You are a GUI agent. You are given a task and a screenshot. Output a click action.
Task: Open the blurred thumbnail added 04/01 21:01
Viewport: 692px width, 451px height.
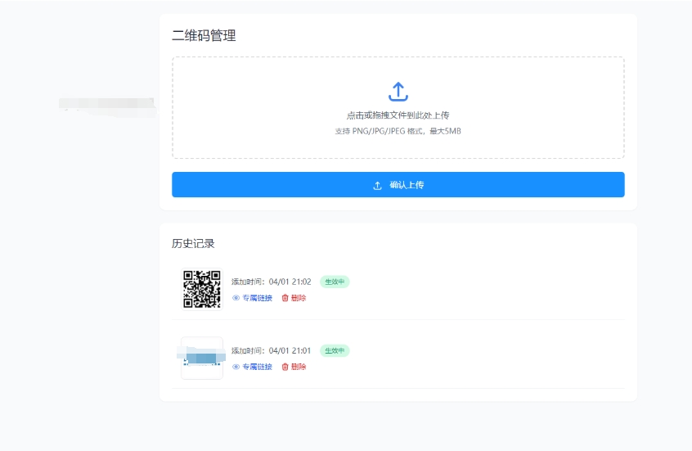click(x=202, y=359)
